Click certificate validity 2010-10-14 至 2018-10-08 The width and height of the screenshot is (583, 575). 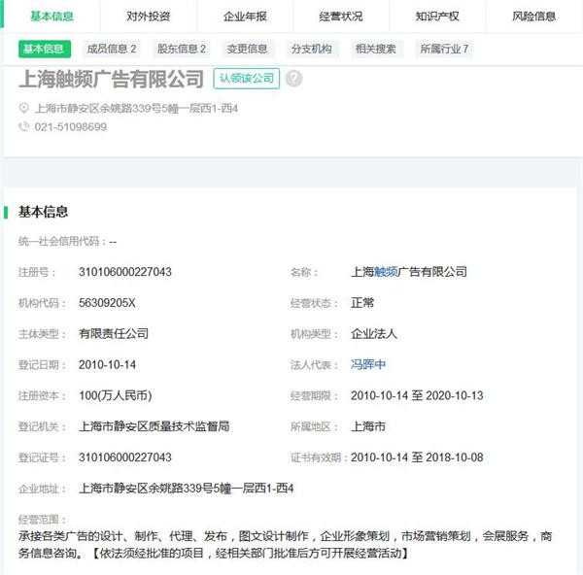417,457
